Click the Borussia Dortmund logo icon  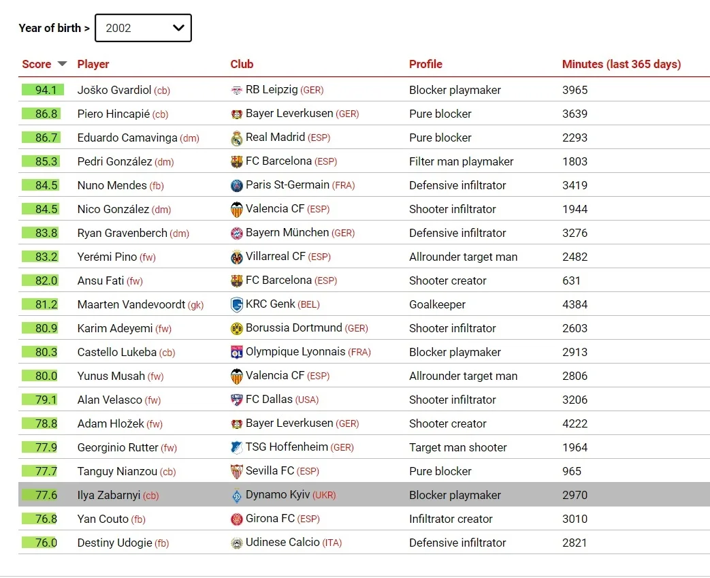click(x=237, y=329)
